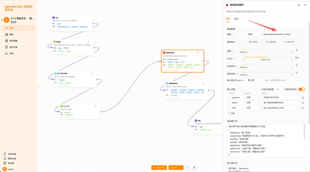Click 试运行 trial run button
The image size is (310, 172).
pyautogui.click(x=173, y=167)
